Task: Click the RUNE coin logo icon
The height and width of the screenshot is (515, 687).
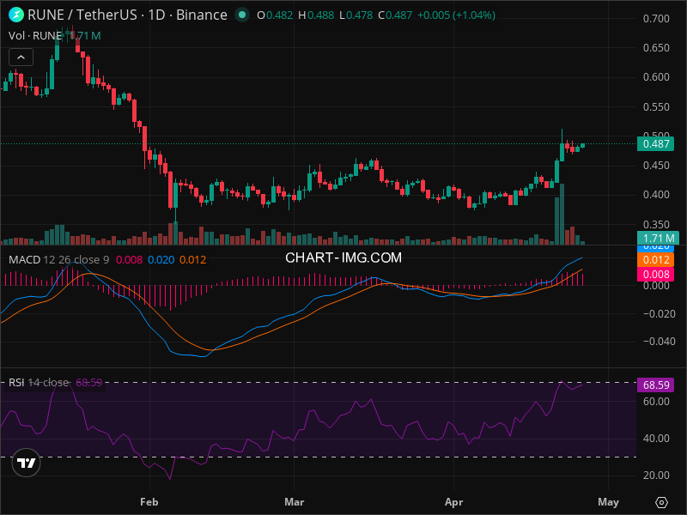Action: (x=16, y=15)
